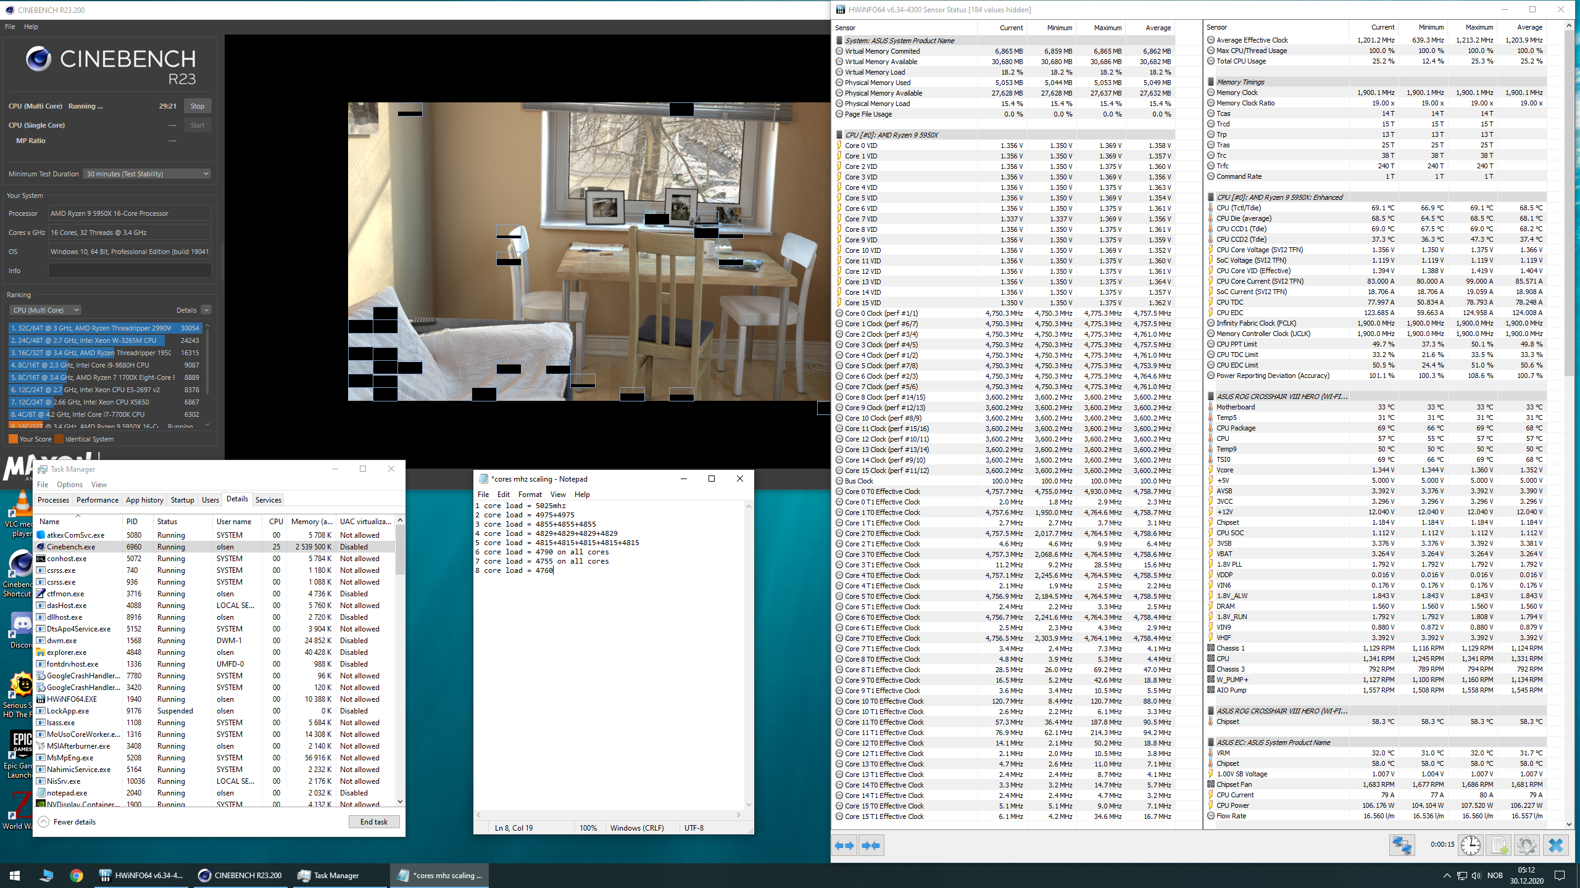Close sensors with blue X button

click(x=1555, y=845)
